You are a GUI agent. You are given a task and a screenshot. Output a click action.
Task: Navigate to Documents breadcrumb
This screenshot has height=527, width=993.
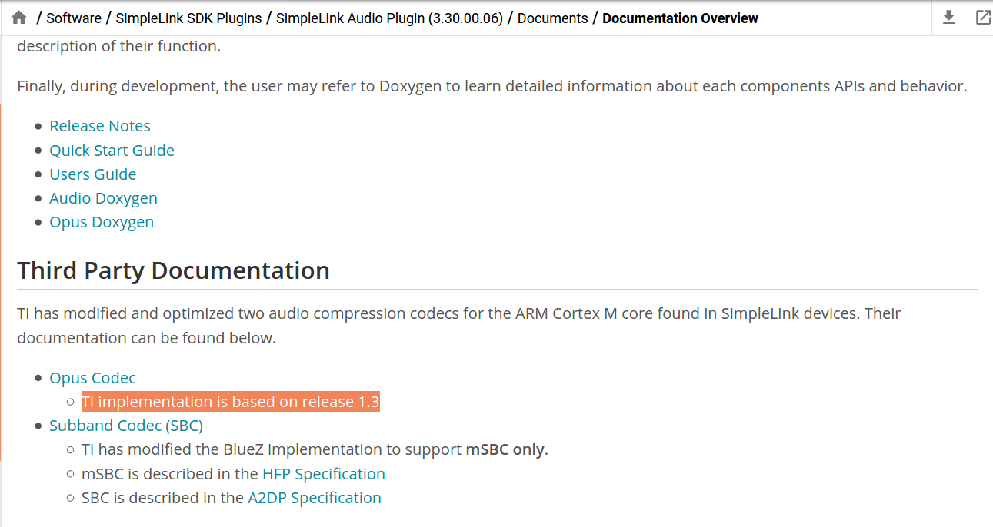point(552,18)
